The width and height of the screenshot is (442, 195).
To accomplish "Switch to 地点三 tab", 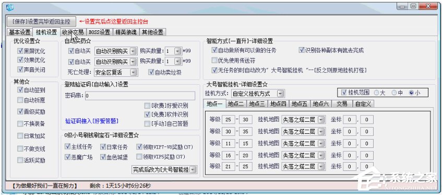I will pos(257,104).
